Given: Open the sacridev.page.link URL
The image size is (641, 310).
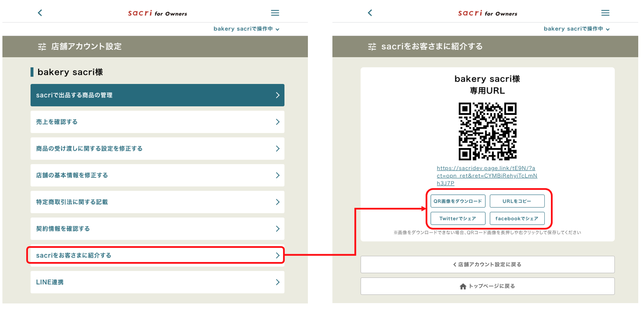Looking at the screenshot, I should [x=487, y=176].
